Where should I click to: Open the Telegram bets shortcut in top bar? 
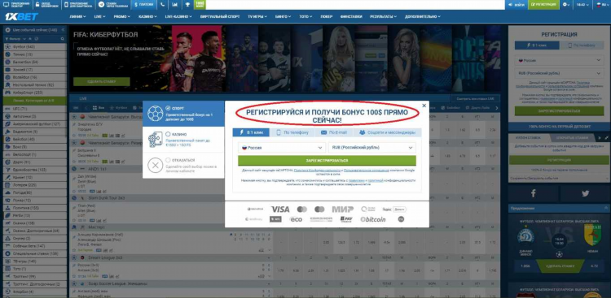coord(112,5)
